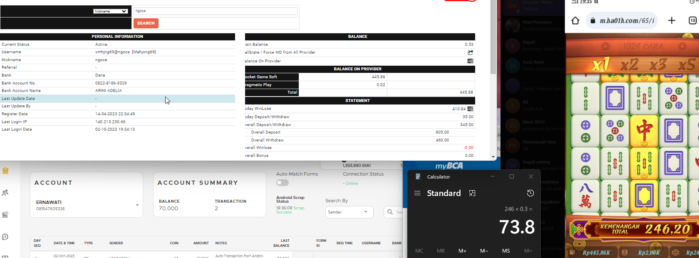Open the users icon in left sidebar
This screenshot has height=258, width=699.
point(5,193)
